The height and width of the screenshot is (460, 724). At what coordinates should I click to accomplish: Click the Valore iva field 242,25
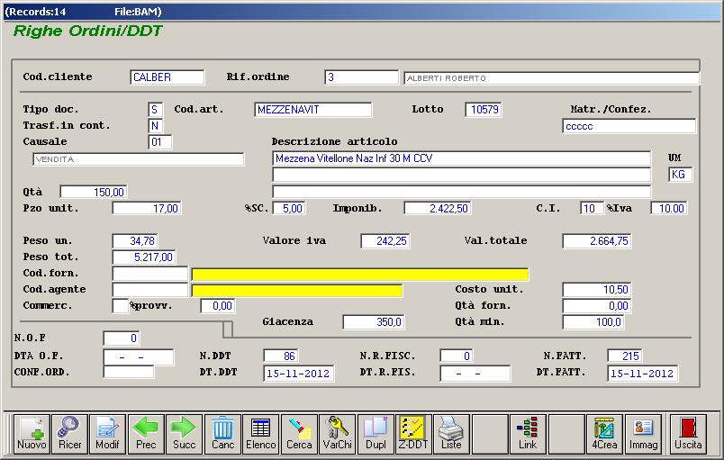point(385,241)
